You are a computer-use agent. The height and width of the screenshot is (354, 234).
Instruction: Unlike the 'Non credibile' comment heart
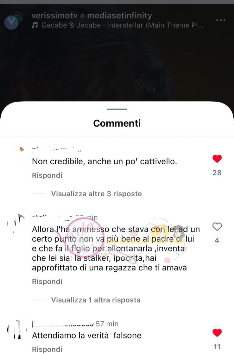pyautogui.click(x=217, y=159)
